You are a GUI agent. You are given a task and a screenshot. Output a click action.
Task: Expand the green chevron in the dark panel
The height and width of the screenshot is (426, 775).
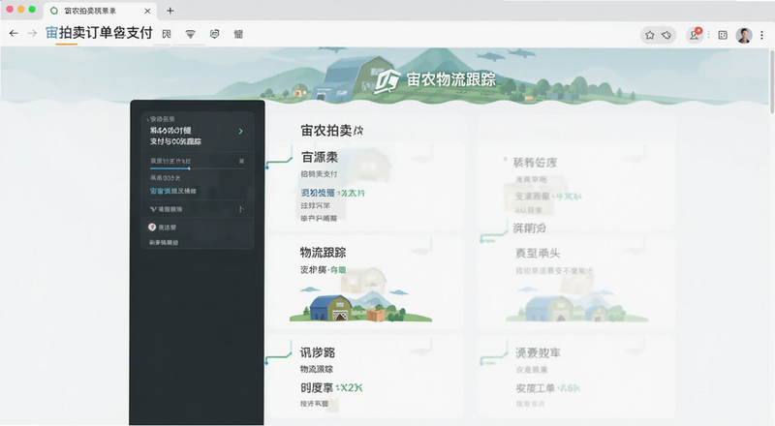(240, 131)
